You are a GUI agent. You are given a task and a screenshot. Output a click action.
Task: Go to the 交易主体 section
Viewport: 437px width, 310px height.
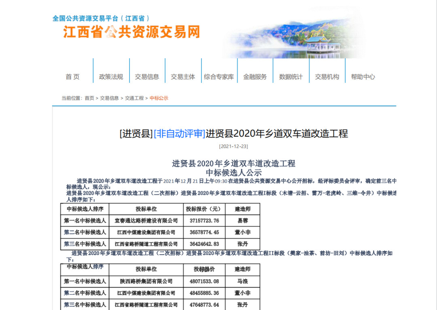tap(183, 77)
